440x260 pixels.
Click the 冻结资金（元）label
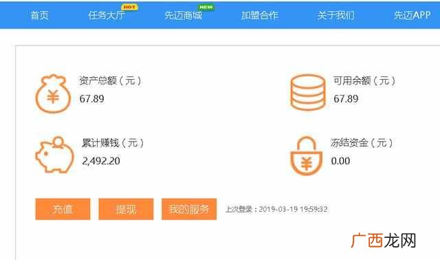362,143
